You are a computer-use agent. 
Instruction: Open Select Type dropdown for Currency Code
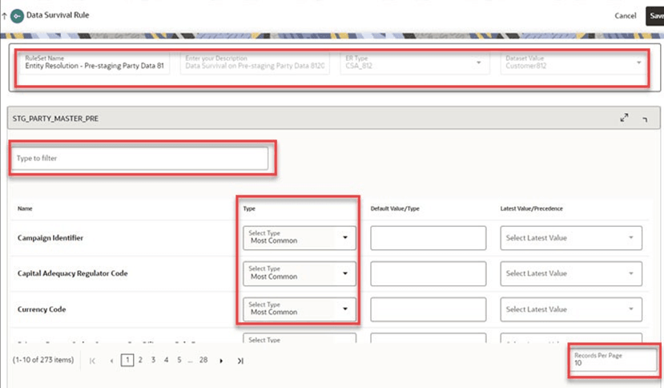point(300,309)
